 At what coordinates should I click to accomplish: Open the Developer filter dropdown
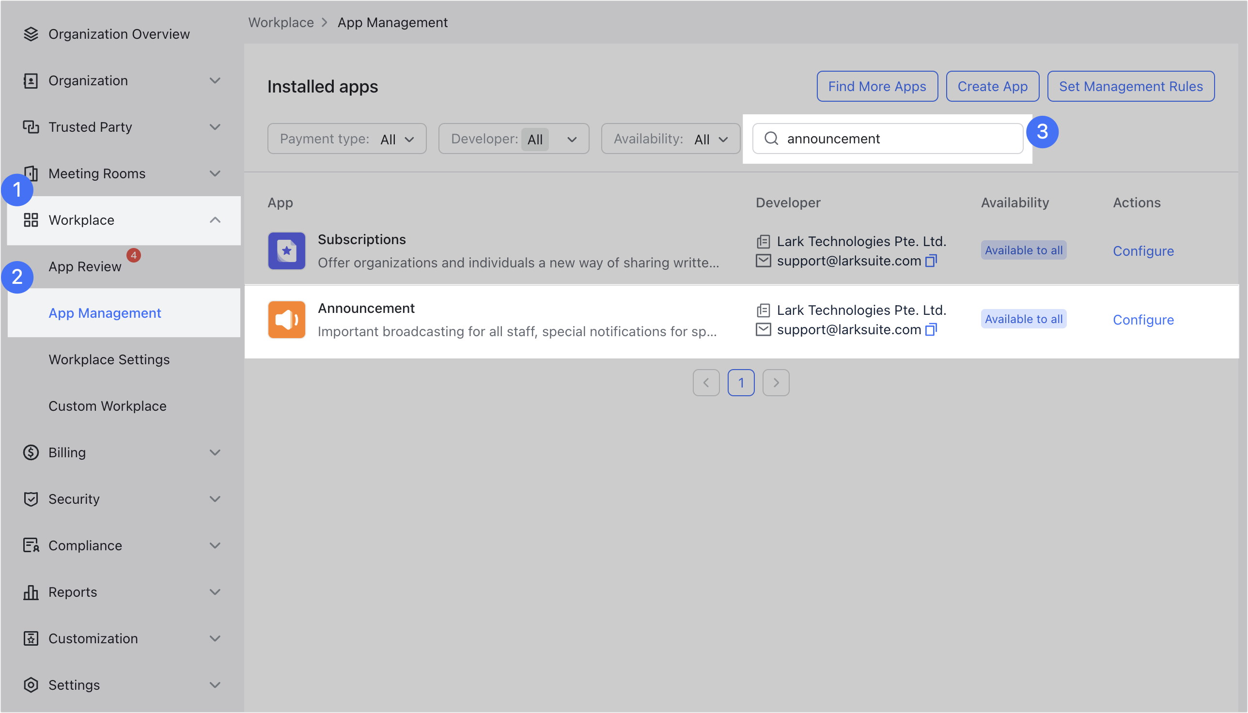click(x=514, y=139)
